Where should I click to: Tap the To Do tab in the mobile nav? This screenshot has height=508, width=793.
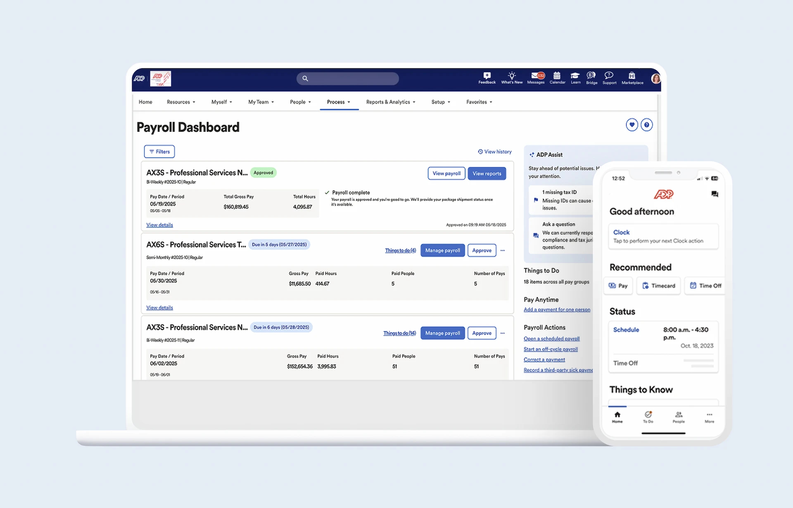[x=648, y=417]
